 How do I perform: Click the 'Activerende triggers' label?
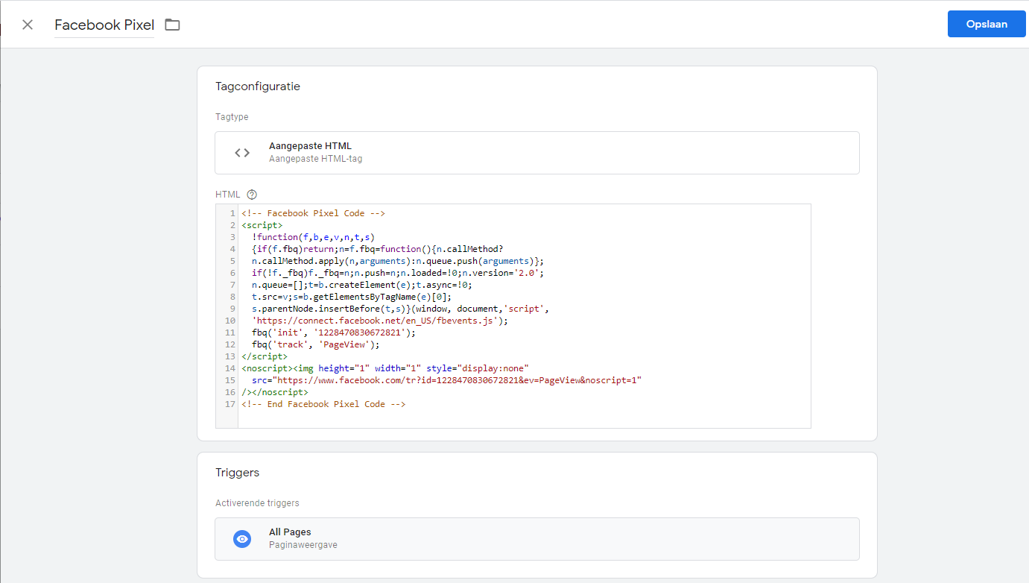click(x=257, y=503)
